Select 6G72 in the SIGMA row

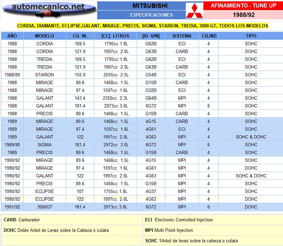[x=151, y=145]
